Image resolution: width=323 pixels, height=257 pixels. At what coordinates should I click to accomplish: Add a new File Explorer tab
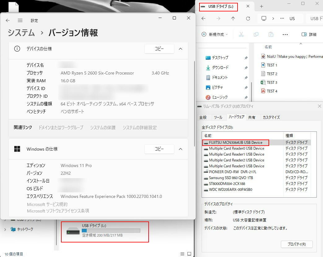[261, 6]
